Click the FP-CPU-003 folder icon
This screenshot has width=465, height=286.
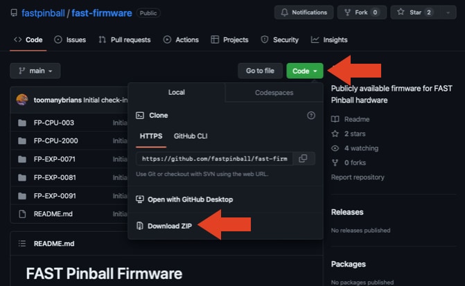tap(22, 123)
